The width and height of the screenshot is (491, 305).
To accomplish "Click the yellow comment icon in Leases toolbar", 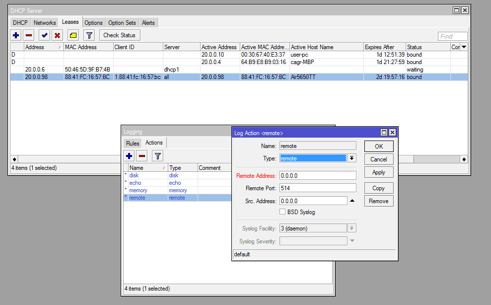I will coord(73,35).
